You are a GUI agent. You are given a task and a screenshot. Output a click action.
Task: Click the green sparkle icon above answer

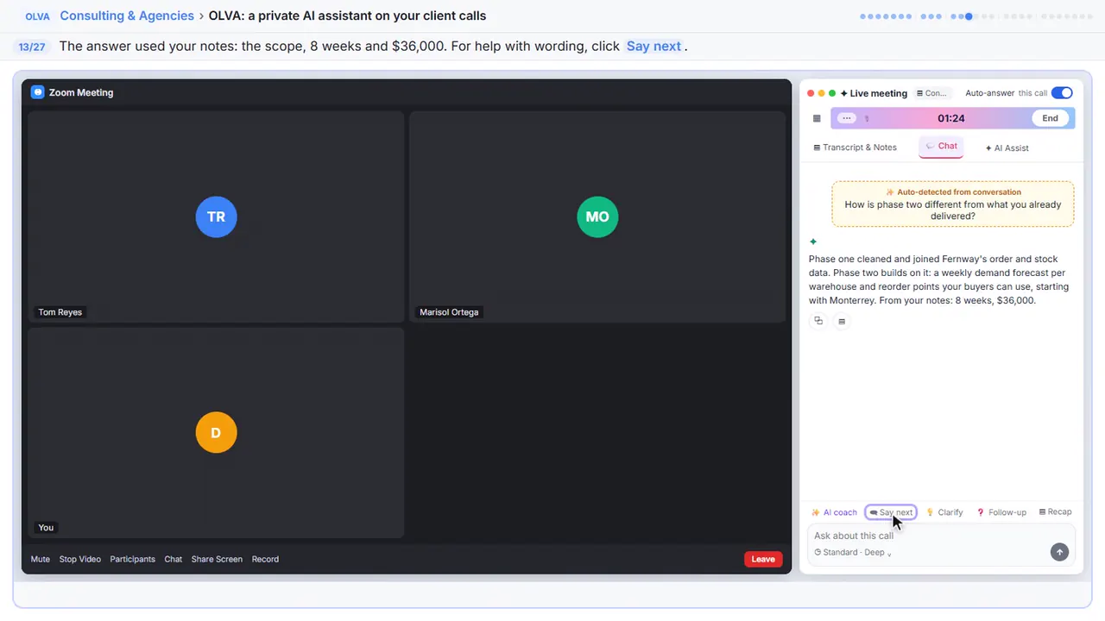[x=813, y=242]
